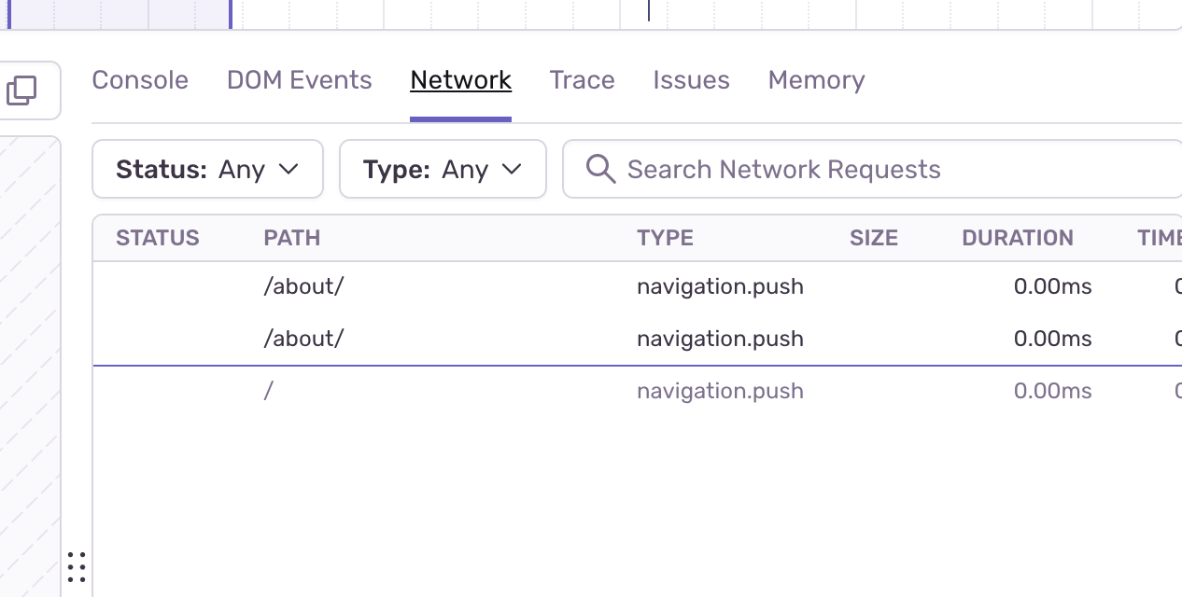Sort requests by the DURATION column

click(1018, 238)
